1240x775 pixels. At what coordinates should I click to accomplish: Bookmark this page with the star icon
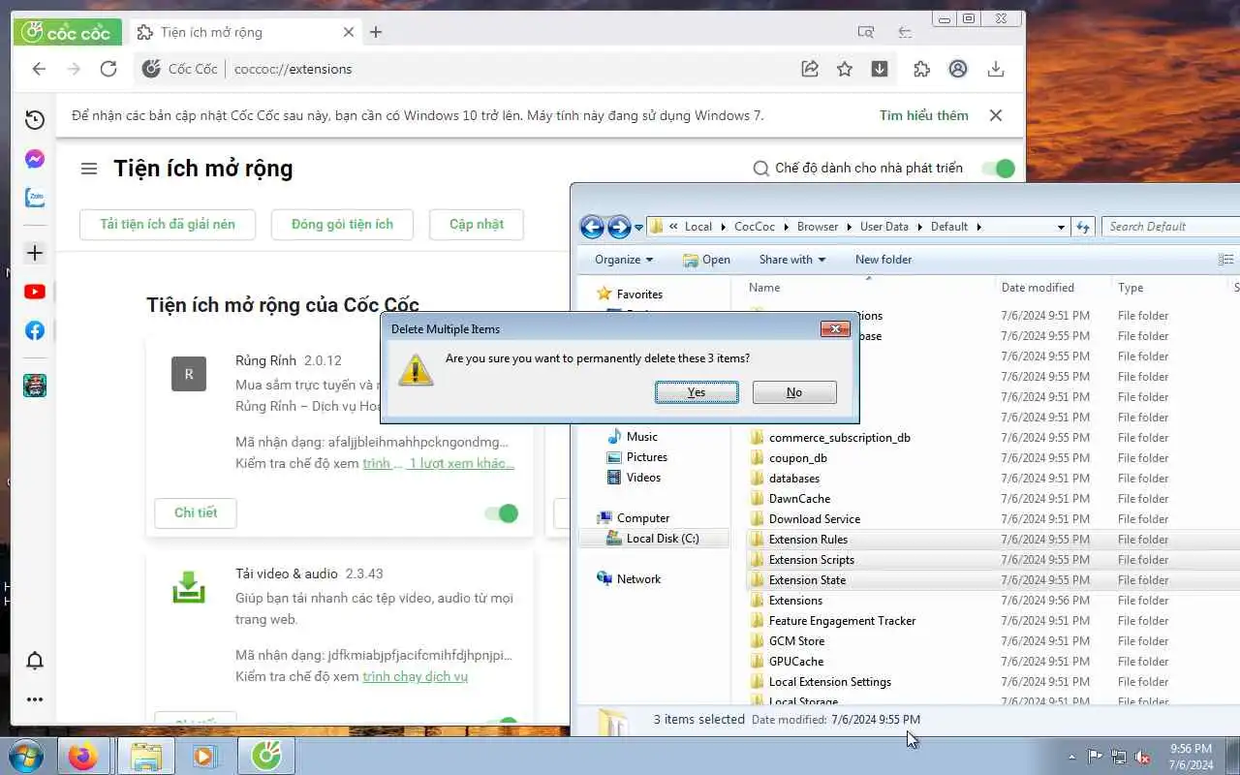(x=845, y=69)
